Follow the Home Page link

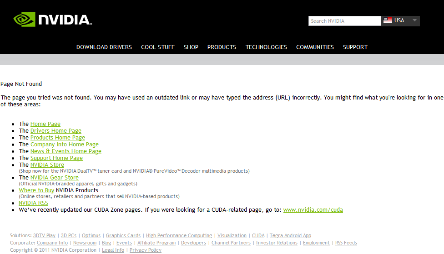[45, 124]
